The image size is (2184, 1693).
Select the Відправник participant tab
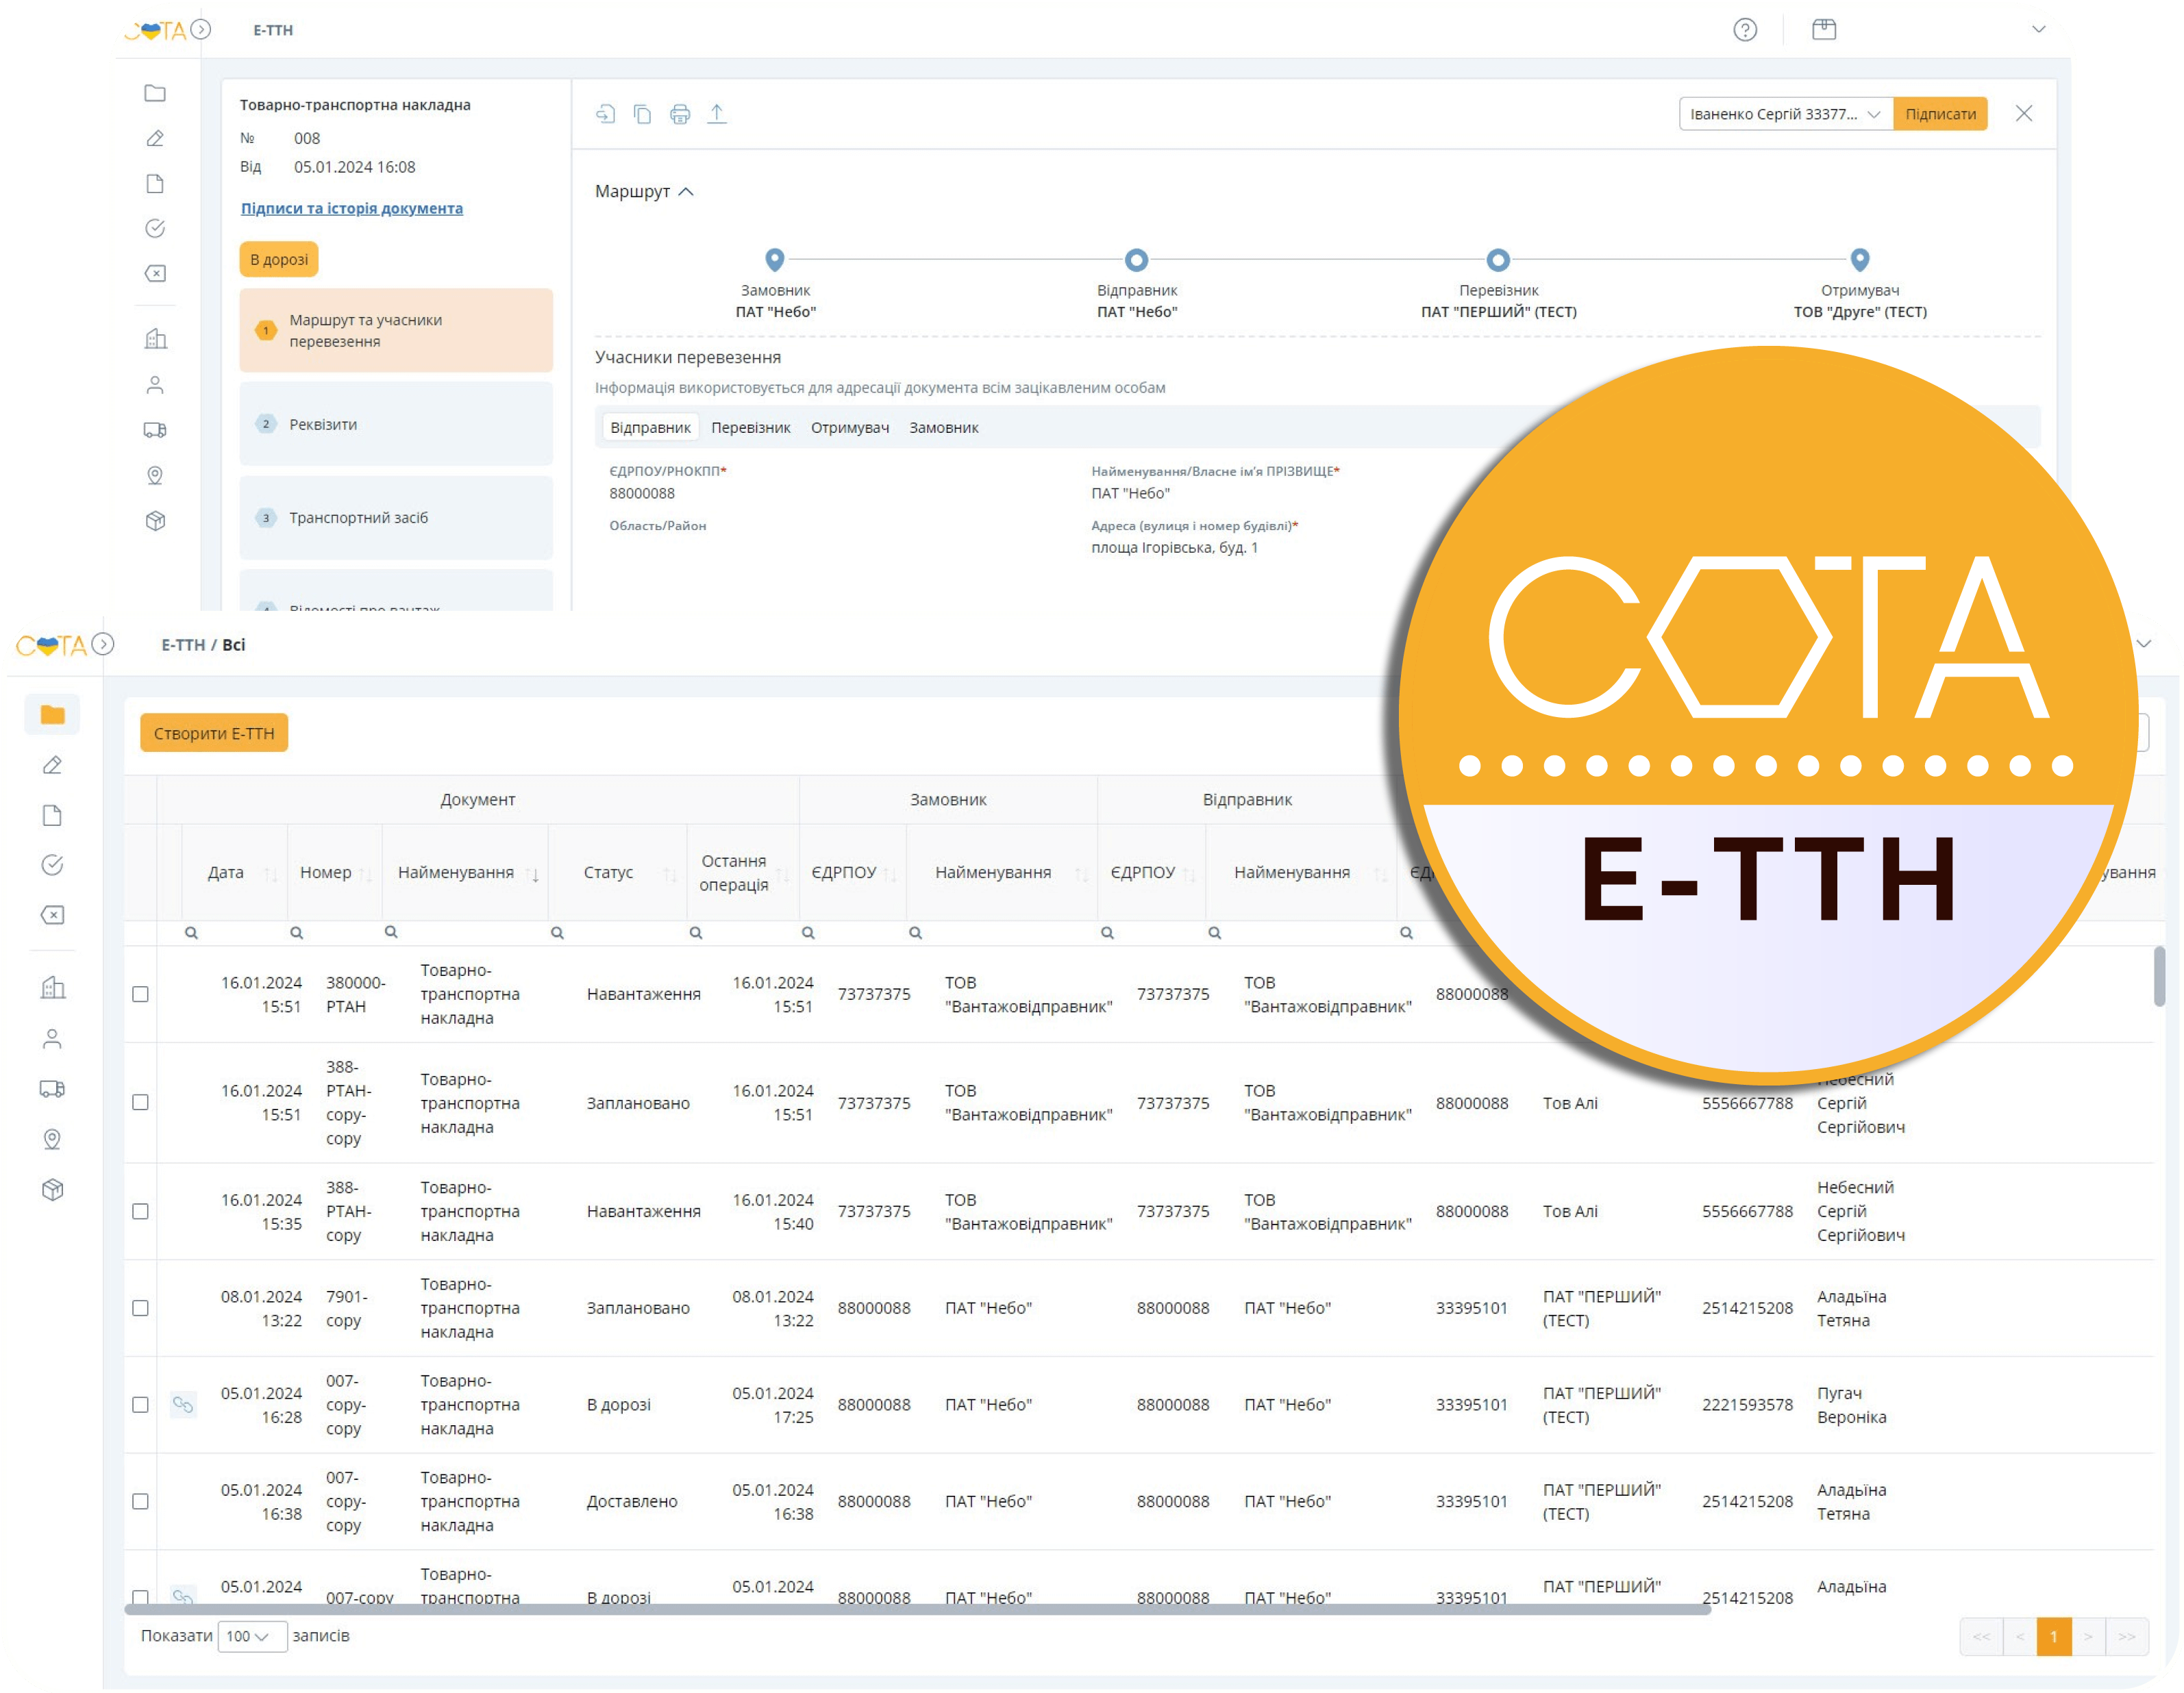650,428
